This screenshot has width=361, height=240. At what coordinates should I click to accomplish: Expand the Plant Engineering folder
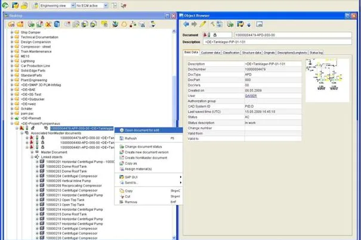click(12, 80)
